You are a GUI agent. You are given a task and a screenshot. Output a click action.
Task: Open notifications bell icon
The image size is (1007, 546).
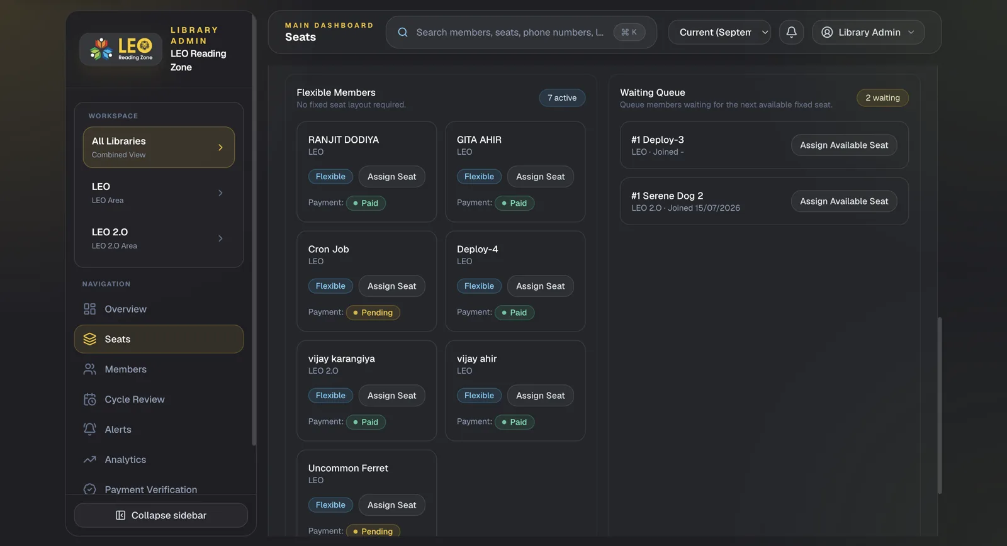coord(791,32)
